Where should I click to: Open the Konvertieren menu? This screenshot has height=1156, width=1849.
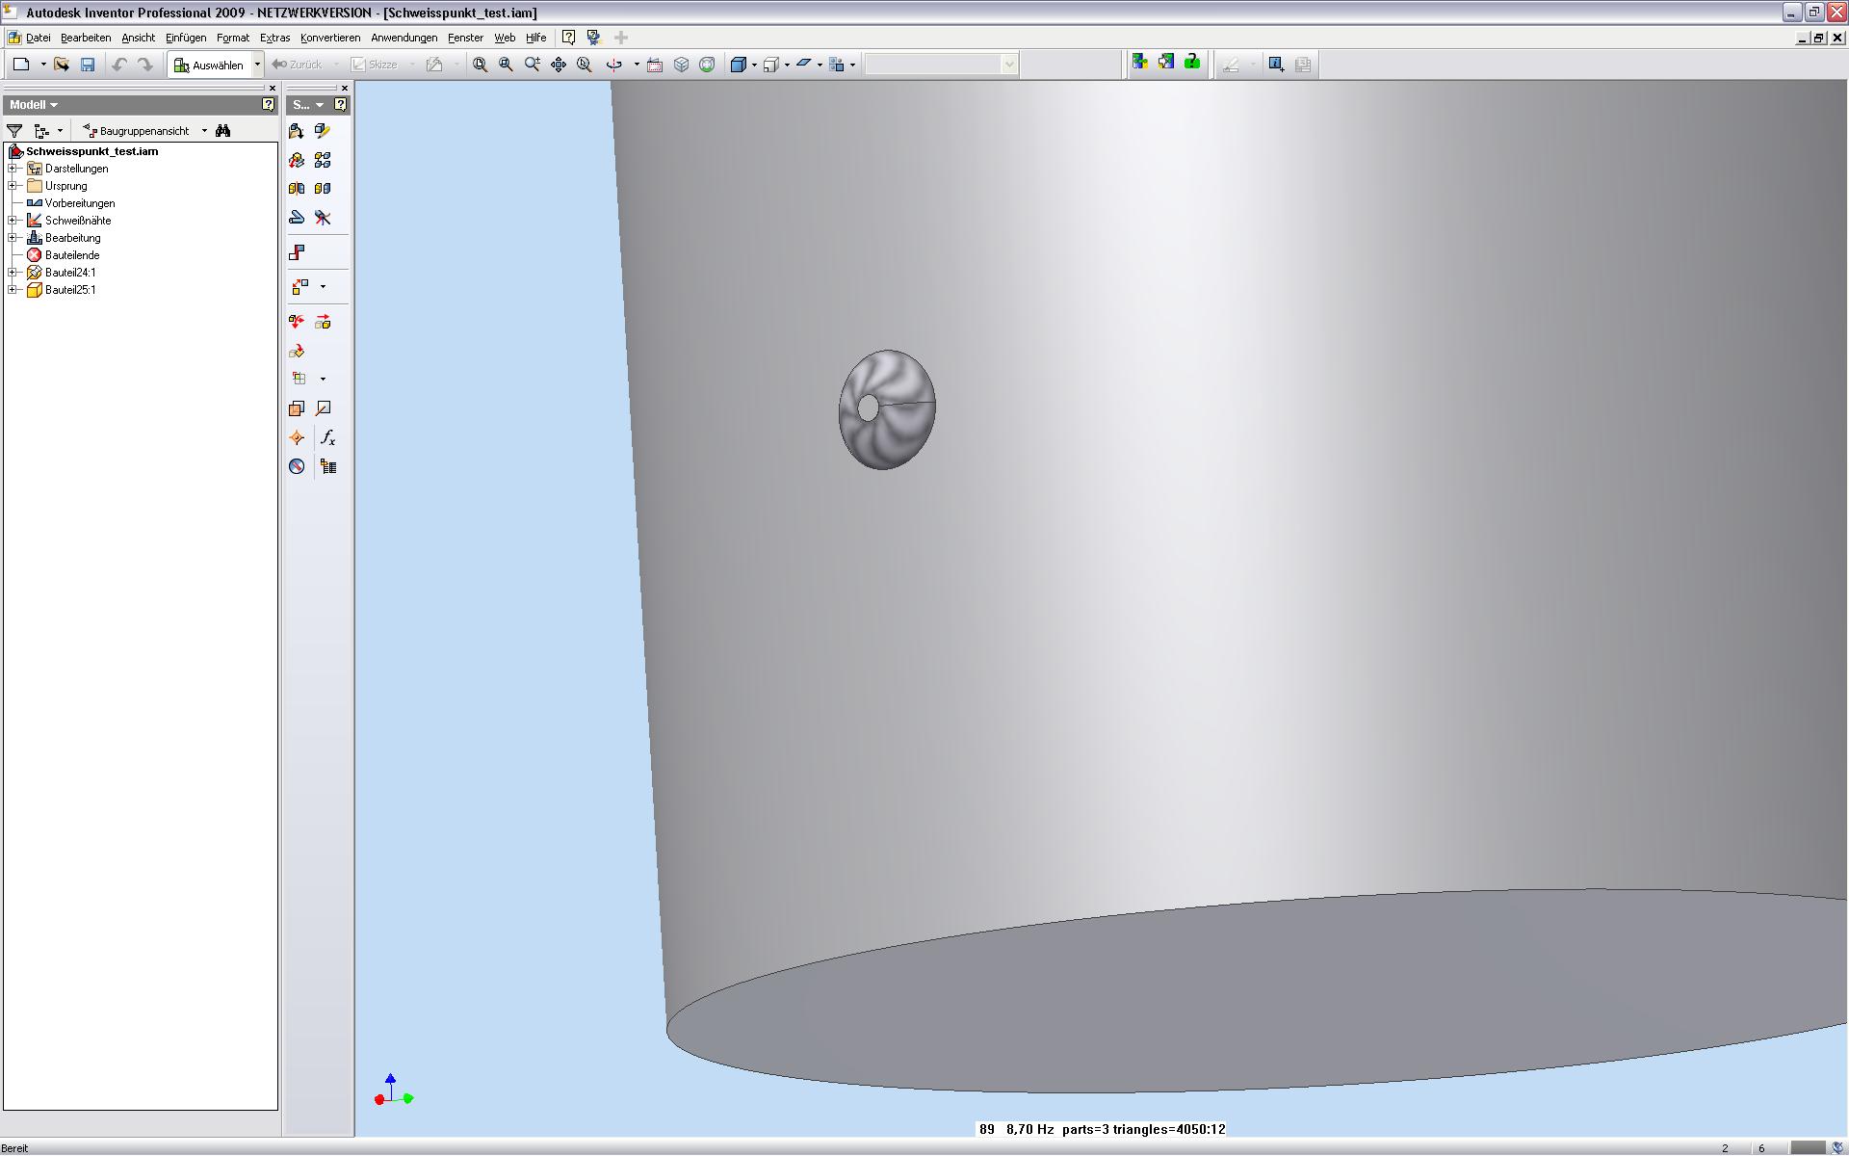click(x=329, y=38)
